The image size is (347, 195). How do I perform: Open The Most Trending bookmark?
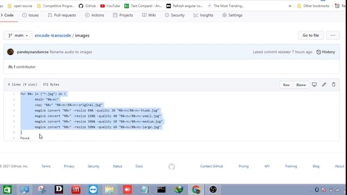[226, 6]
